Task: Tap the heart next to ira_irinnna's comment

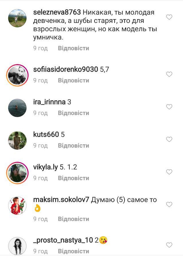Action: (169, 107)
